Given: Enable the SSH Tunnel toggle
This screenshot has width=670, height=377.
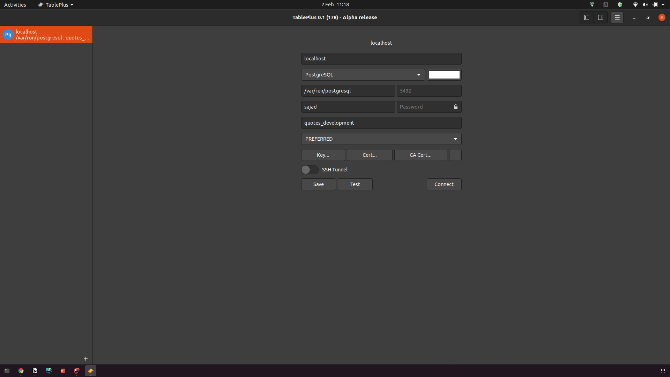Looking at the screenshot, I should click(x=309, y=170).
